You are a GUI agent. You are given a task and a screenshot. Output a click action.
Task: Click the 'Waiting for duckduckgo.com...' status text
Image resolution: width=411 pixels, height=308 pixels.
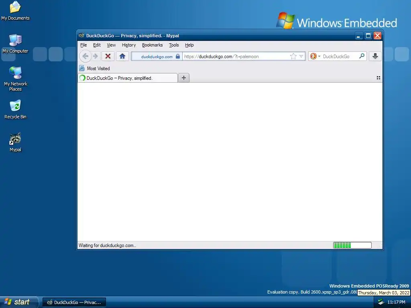point(107,245)
